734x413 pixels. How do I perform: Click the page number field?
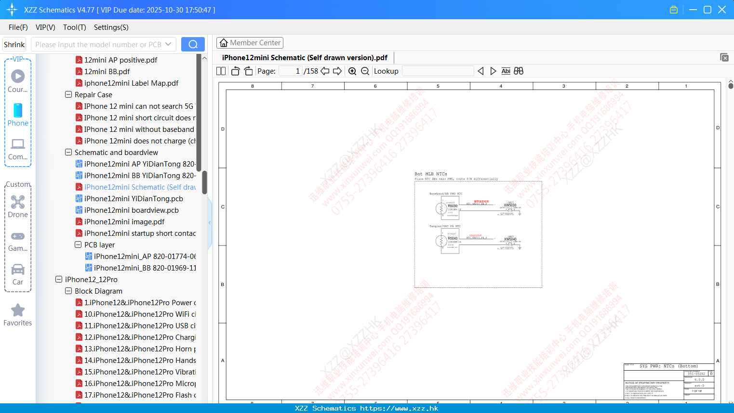pos(290,71)
